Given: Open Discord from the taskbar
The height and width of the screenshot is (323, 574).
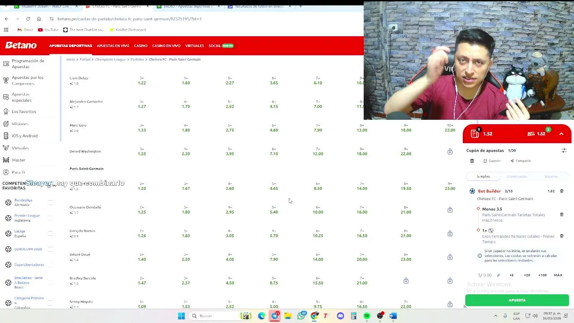Looking at the screenshot, I should point(340,316).
